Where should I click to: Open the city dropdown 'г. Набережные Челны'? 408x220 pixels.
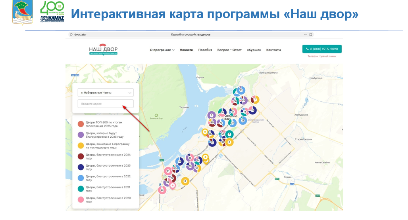pos(106,93)
